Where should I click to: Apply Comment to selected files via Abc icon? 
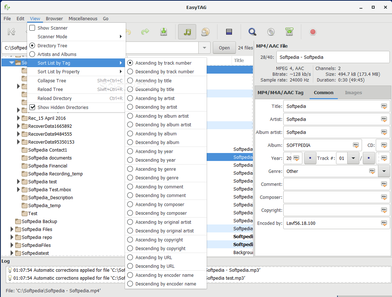(x=384, y=184)
